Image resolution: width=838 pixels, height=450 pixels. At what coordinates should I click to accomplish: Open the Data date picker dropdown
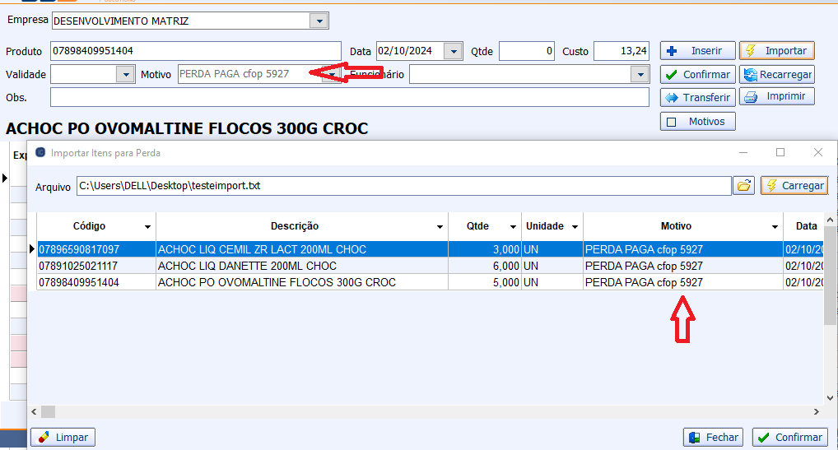[453, 51]
